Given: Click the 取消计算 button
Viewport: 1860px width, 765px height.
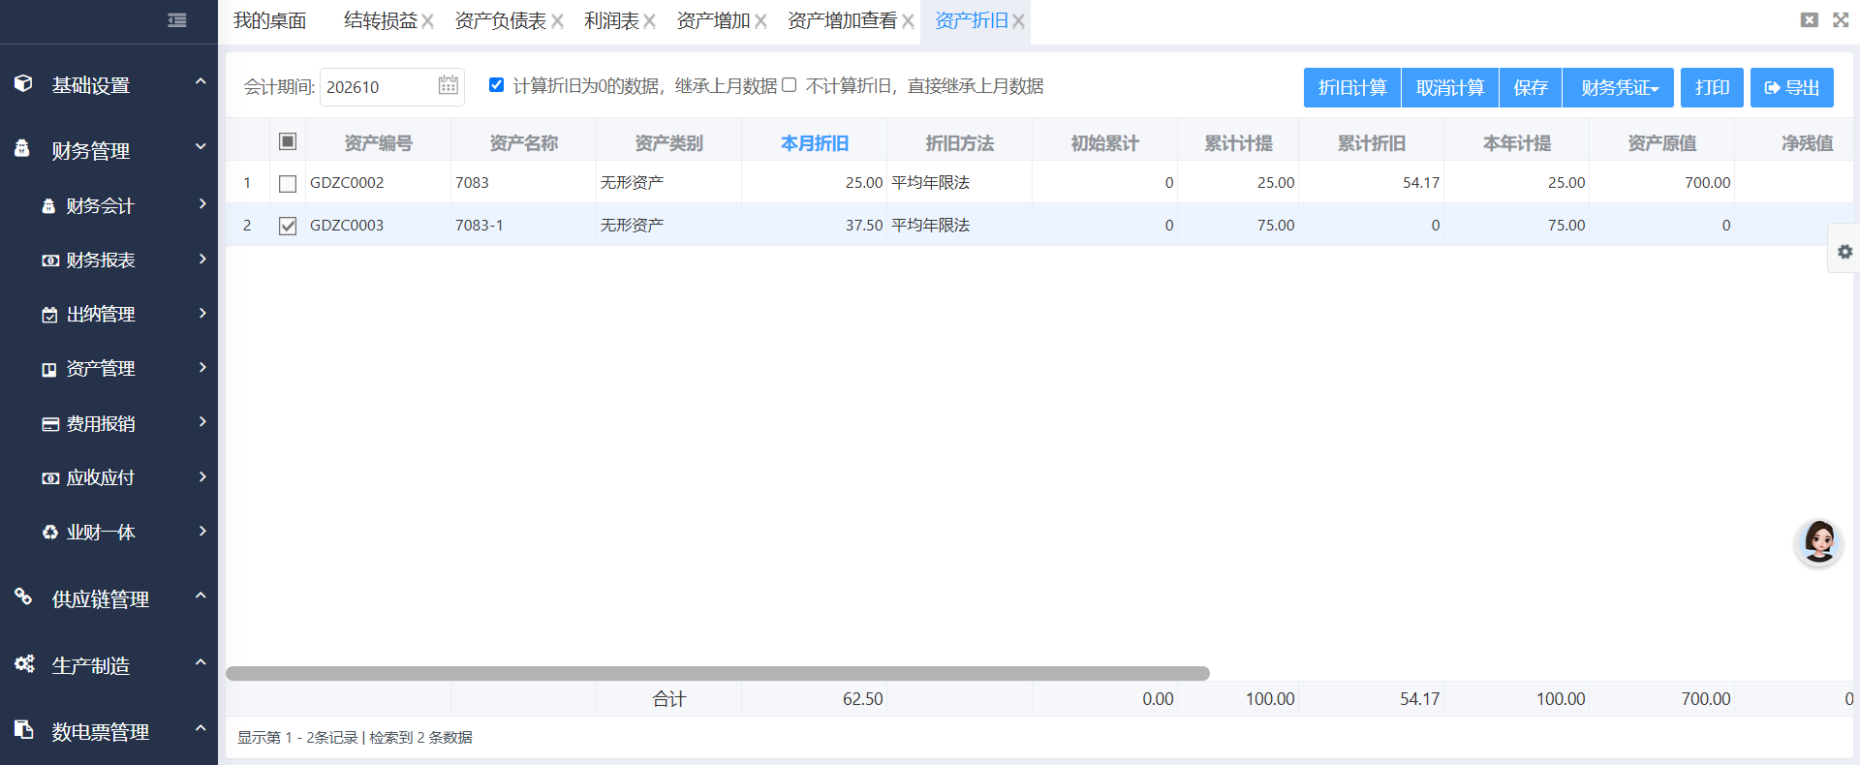Looking at the screenshot, I should 1450,87.
